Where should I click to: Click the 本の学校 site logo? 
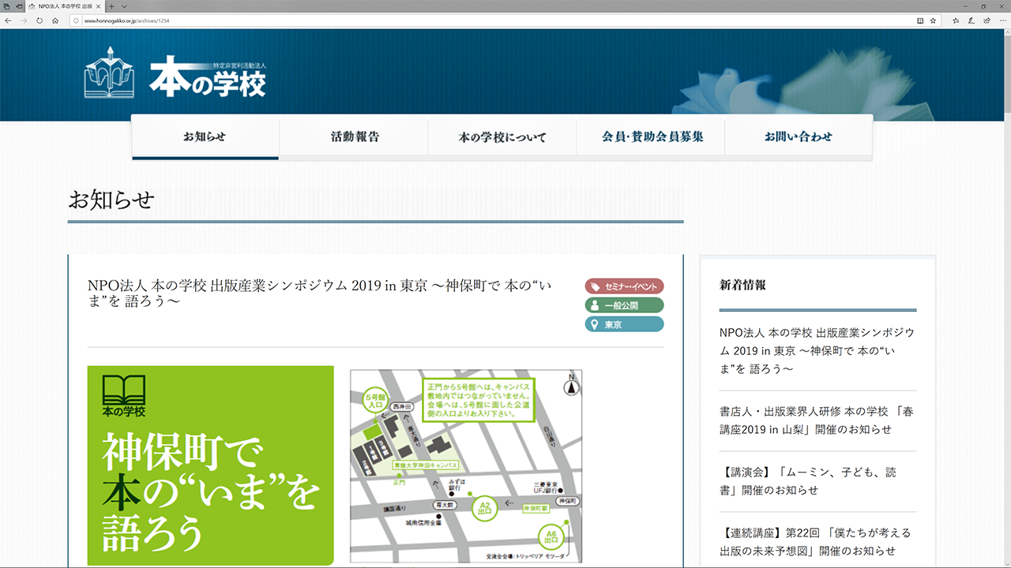pos(175,73)
